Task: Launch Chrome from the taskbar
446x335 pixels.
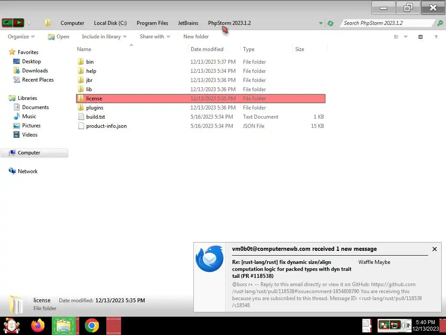Action: (x=91, y=325)
